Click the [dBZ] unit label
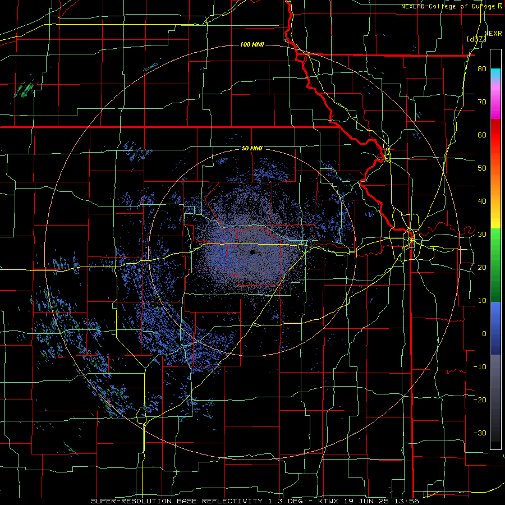Image resolution: width=505 pixels, height=505 pixels. coord(476,39)
